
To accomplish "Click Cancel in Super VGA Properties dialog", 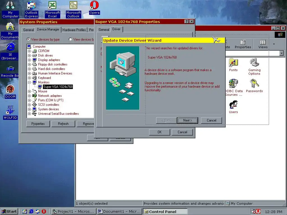I will point(182,132).
